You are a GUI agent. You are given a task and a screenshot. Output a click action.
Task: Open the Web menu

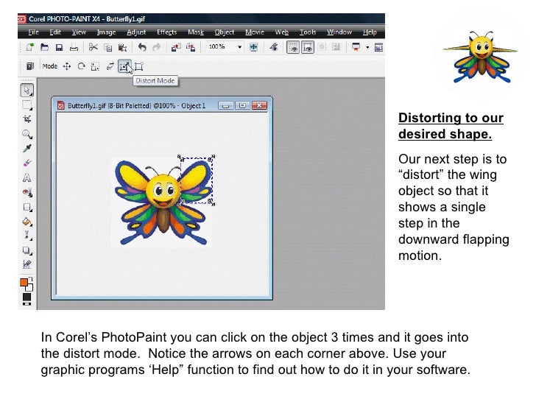pyautogui.click(x=282, y=32)
